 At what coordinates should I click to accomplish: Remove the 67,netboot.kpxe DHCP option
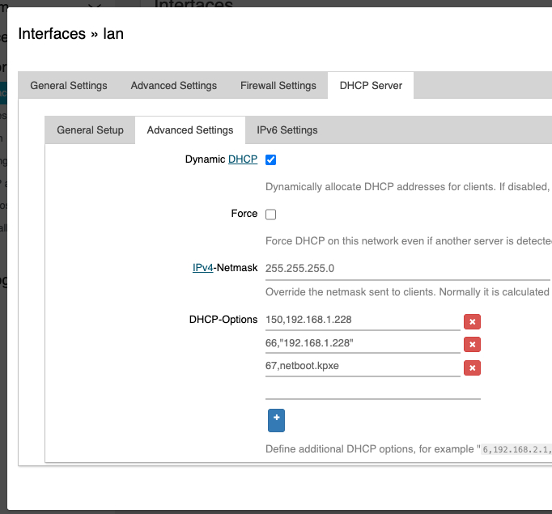click(x=472, y=368)
